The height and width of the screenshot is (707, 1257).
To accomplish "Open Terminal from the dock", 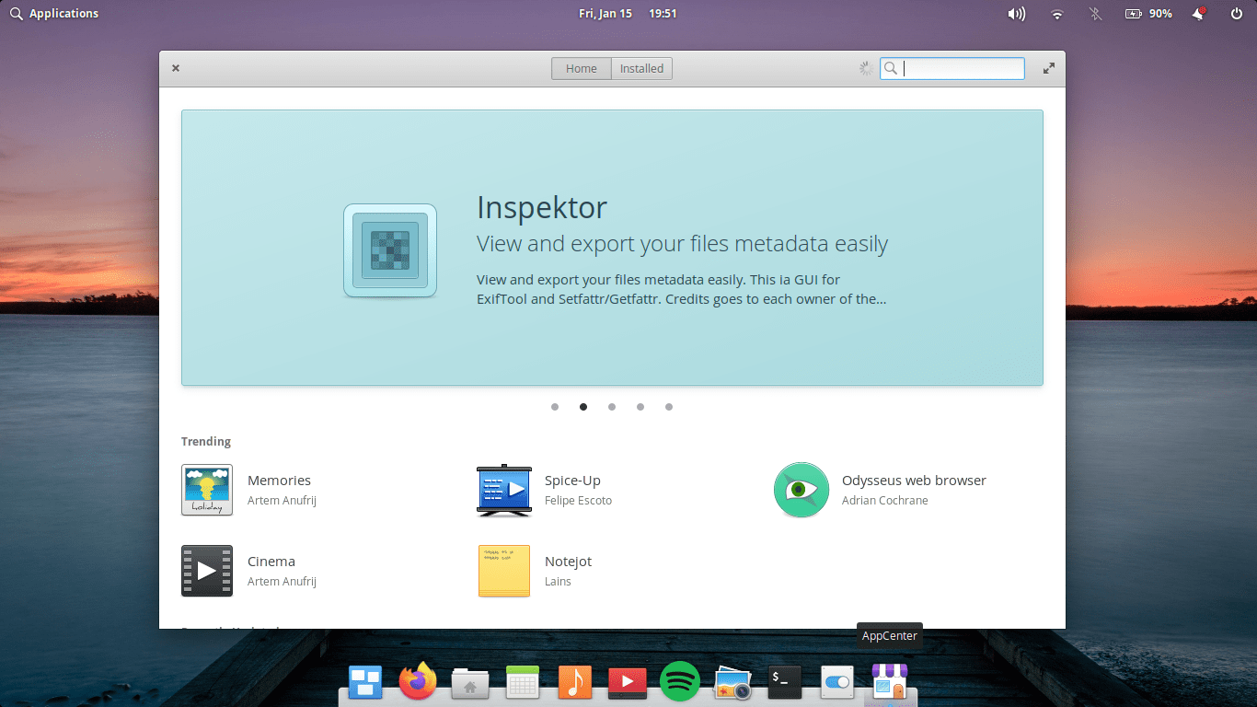I will click(785, 682).
